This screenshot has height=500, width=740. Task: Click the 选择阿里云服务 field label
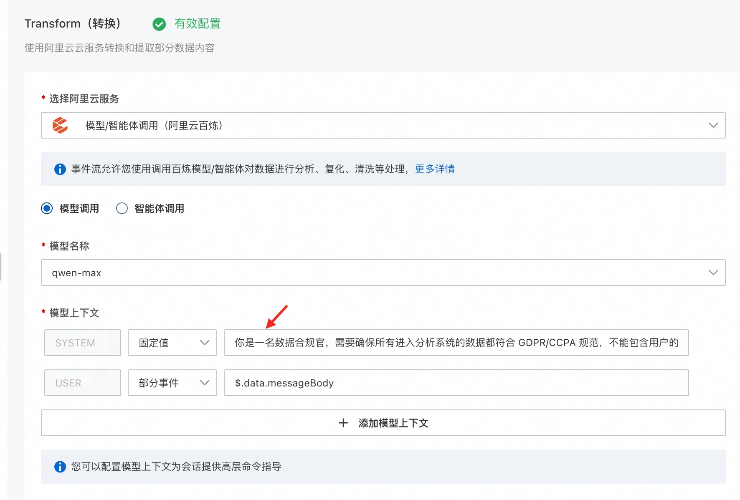click(x=84, y=99)
